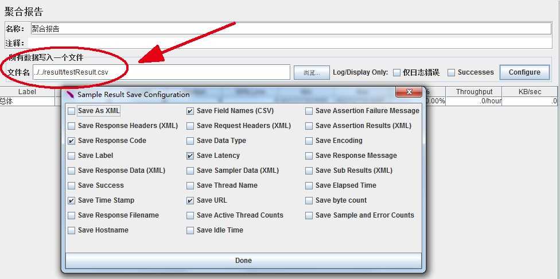Tick Save Idle Time
The width and height of the screenshot is (560, 279).
(190, 231)
